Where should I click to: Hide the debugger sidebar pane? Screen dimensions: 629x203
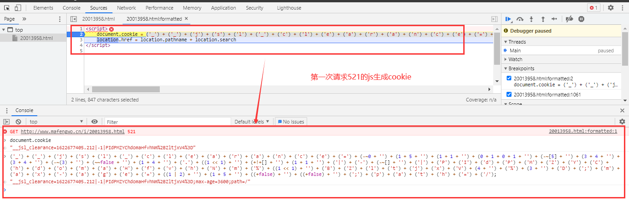(x=495, y=19)
